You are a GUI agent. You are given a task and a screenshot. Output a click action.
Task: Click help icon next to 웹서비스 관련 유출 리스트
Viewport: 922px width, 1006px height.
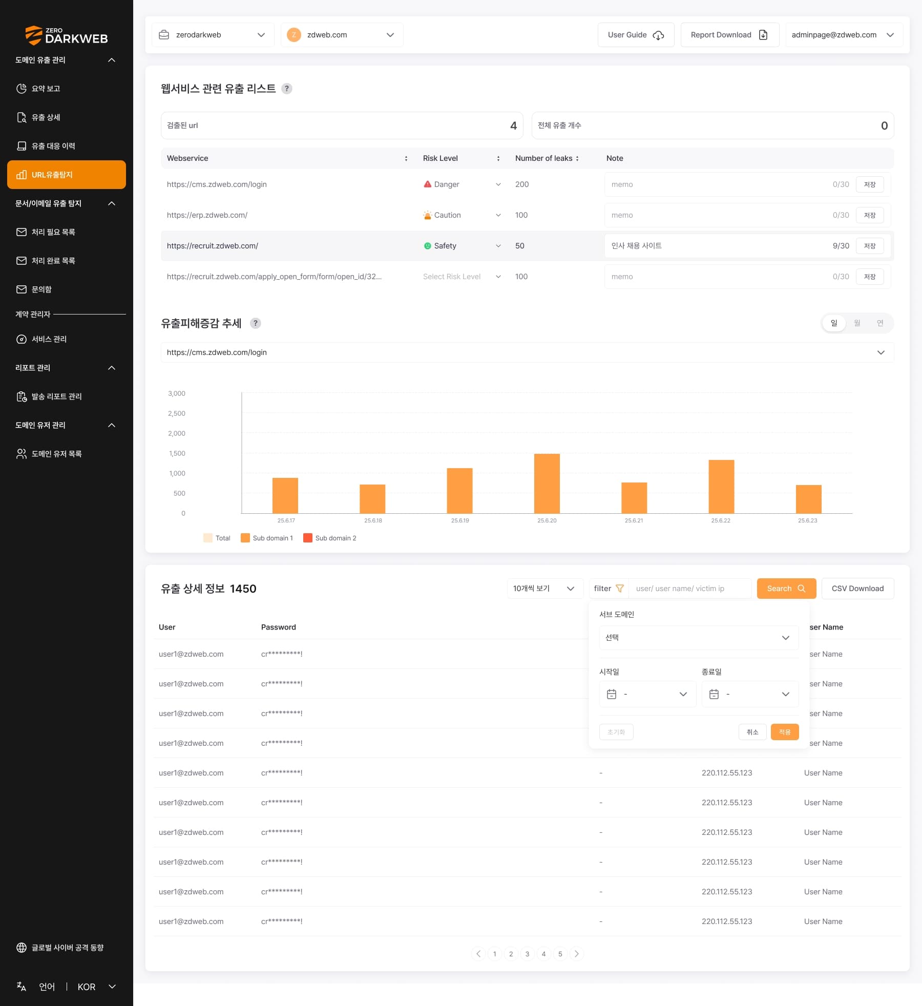[287, 89]
